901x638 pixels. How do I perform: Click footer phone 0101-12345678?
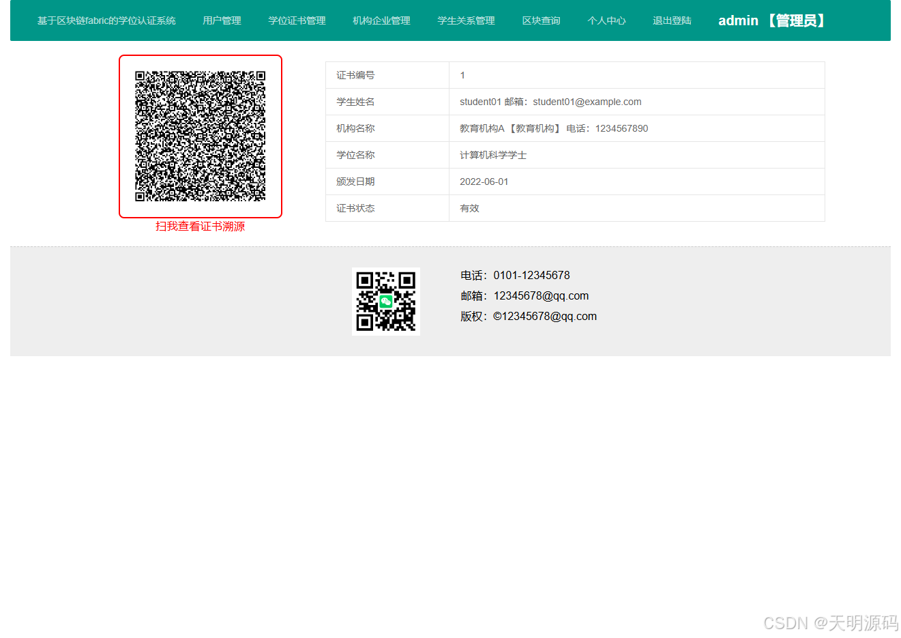point(515,276)
